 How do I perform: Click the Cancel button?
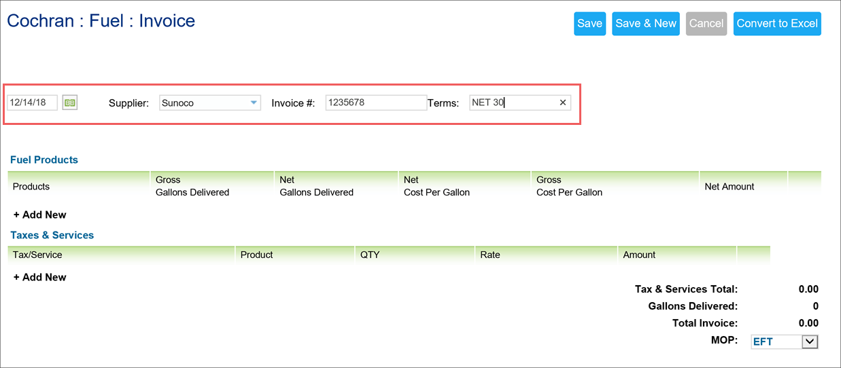[x=706, y=24]
